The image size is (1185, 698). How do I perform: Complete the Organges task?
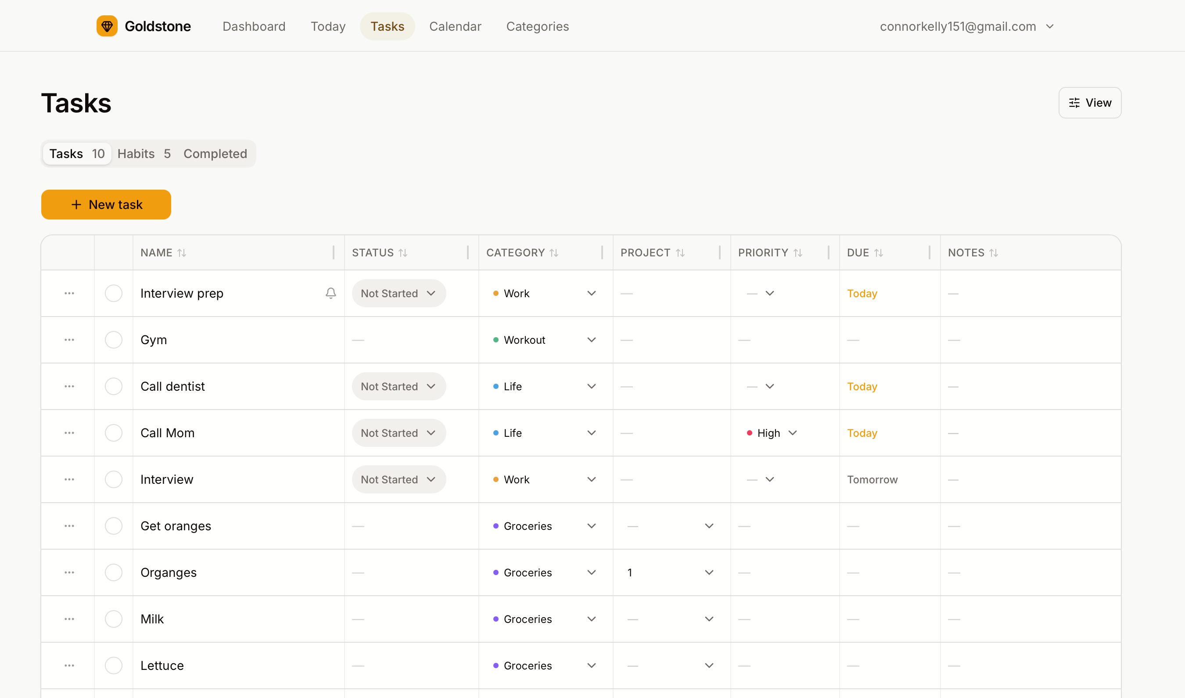click(x=113, y=572)
